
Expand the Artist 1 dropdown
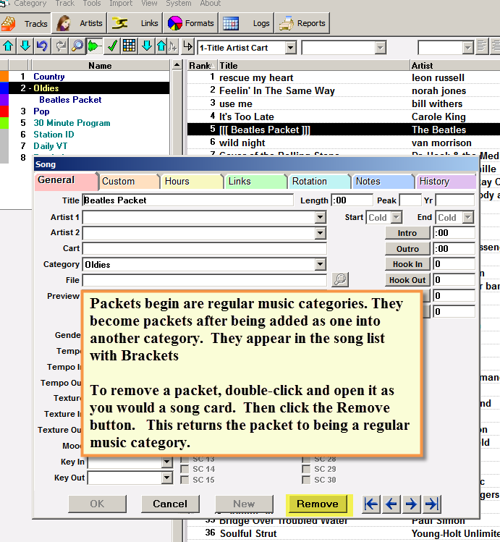[321, 217]
